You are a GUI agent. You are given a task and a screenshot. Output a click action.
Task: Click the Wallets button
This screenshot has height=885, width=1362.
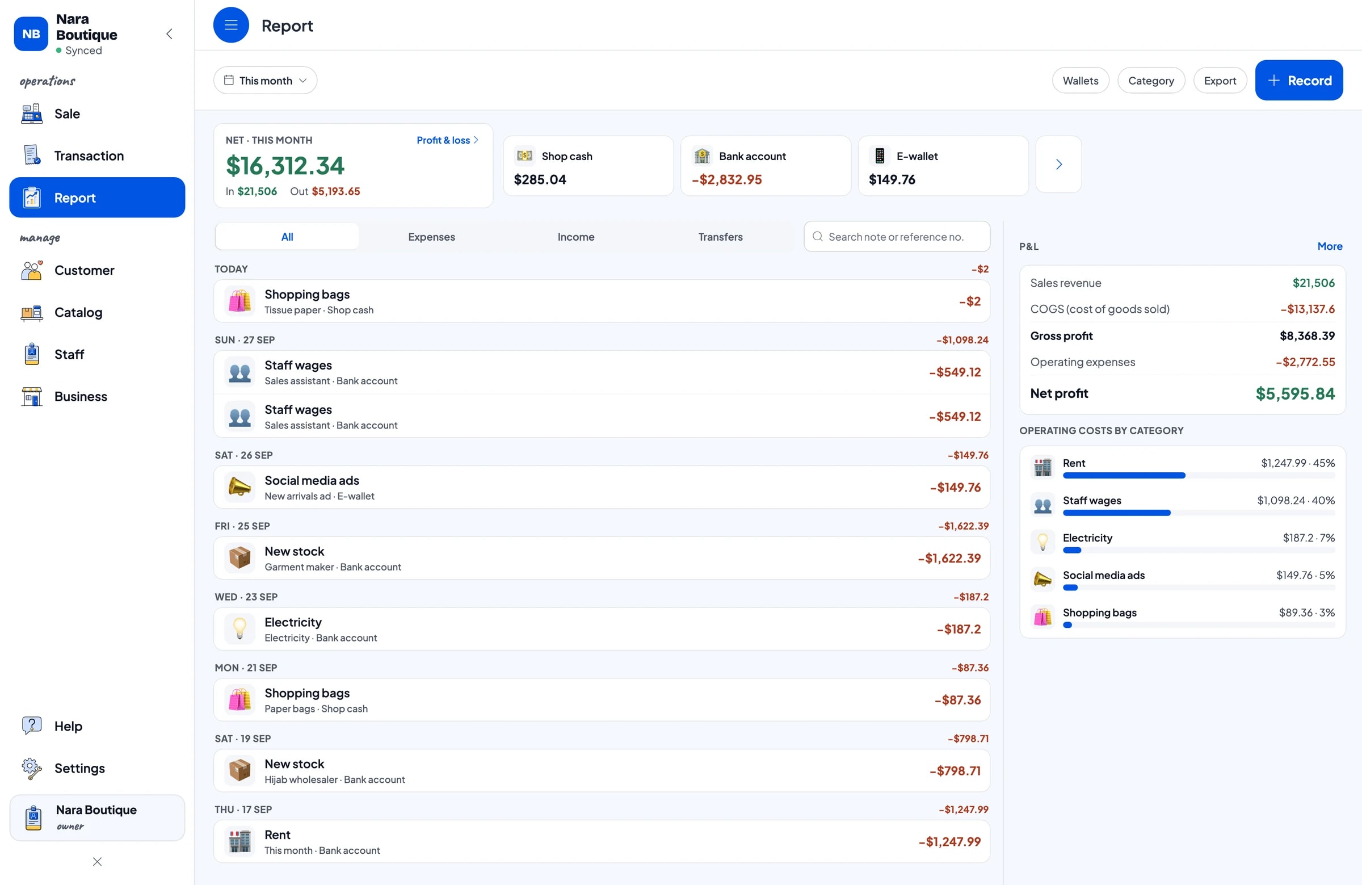click(x=1081, y=80)
